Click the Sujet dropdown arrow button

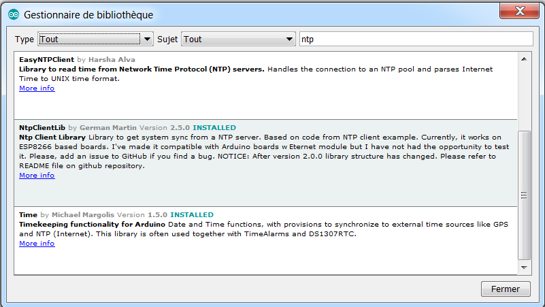click(x=290, y=39)
